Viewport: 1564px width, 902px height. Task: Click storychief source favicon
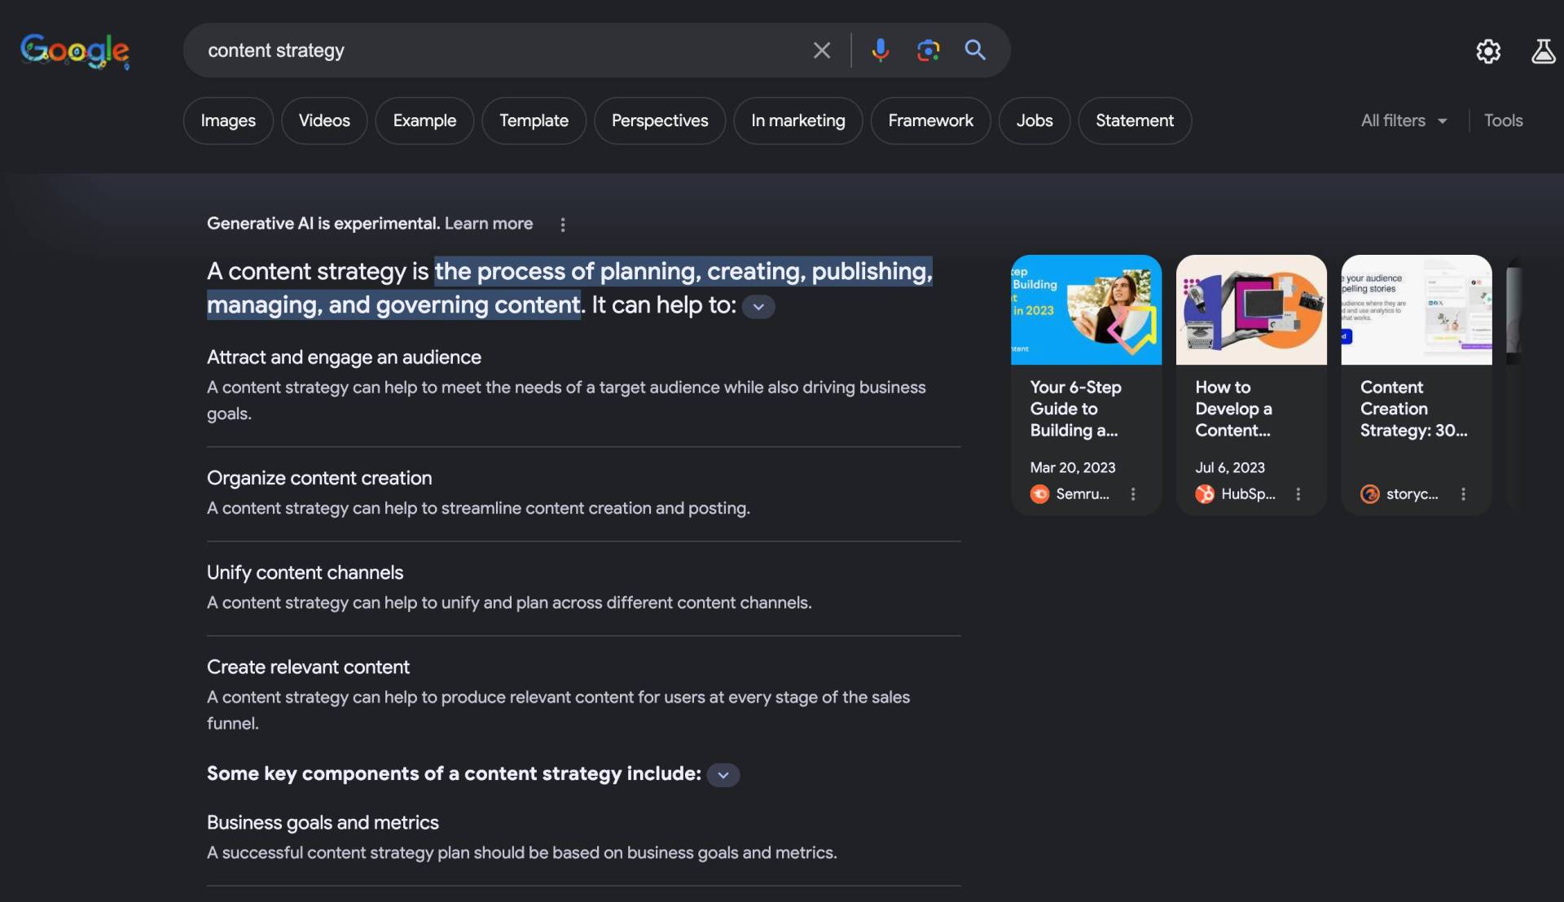(1370, 494)
